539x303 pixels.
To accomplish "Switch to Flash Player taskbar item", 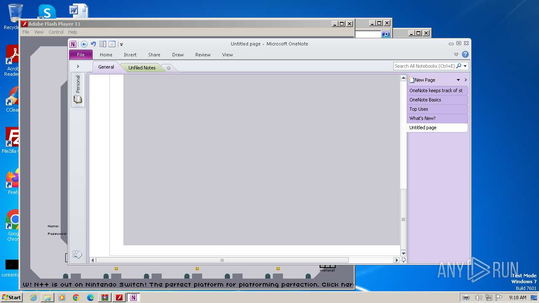I will [119, 298].
